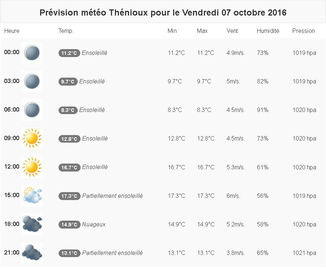The height and width of the screenshot is (269, 326).
Task: Click the Pression column header
Action: [303, 31]
